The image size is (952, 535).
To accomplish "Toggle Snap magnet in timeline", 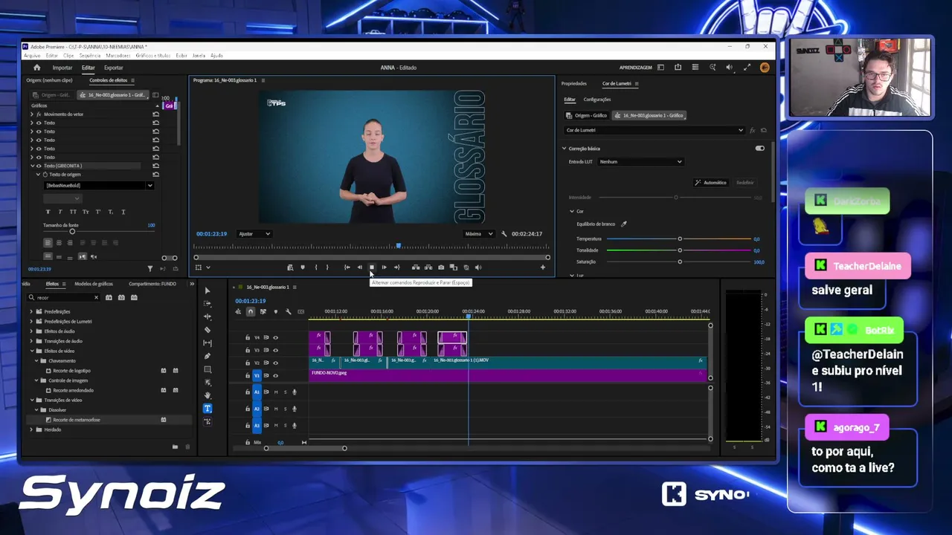I will coord(251,312).
